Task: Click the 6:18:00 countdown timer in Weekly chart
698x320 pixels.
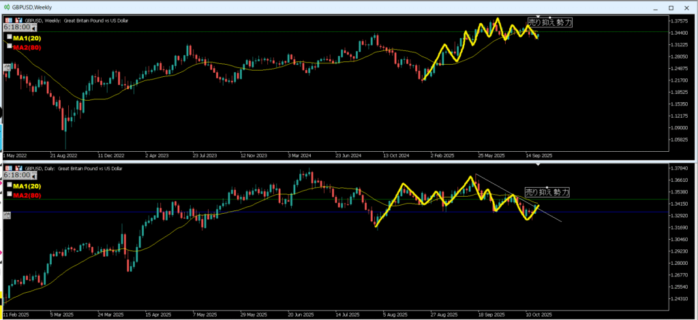Action: tap(16, 29)
